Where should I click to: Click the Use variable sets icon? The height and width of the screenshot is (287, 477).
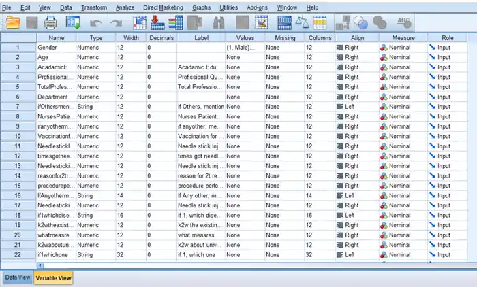click(360, 22)
